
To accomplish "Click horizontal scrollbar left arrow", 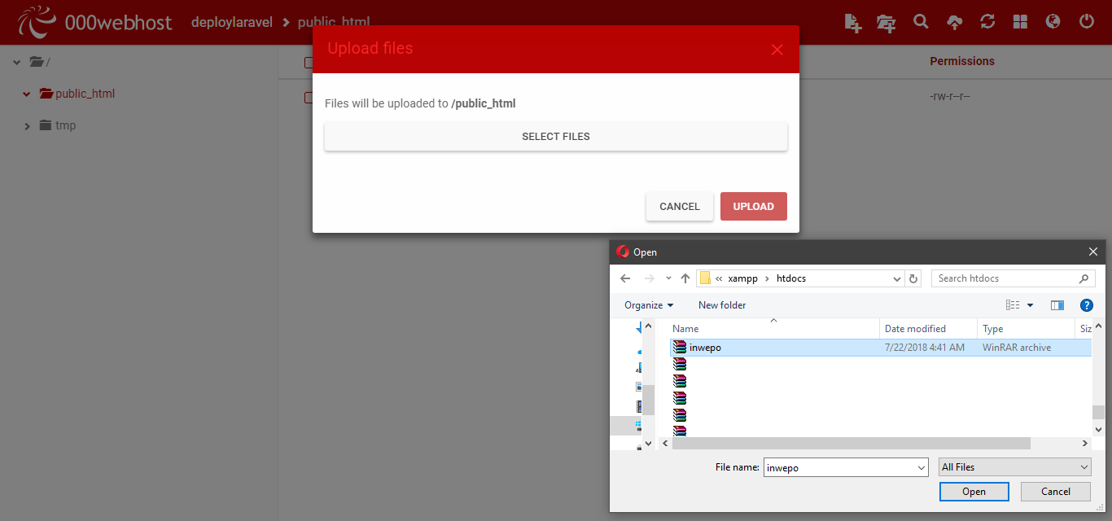I will tap(665, 444).
